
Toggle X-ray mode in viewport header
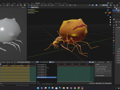click(100, 5)
